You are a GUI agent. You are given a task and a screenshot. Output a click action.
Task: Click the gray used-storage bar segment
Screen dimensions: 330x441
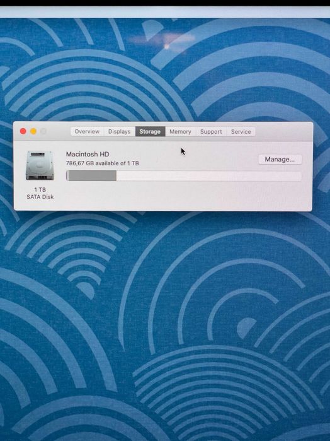pos(91,176)
